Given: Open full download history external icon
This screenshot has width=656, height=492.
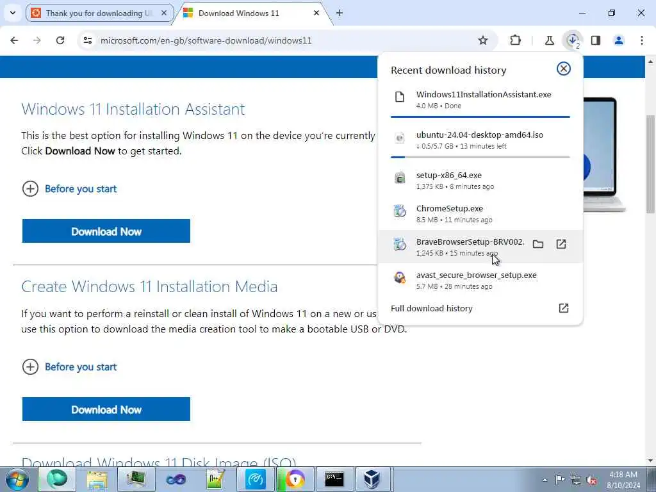Looking at the screenshot, I should 564,308.
